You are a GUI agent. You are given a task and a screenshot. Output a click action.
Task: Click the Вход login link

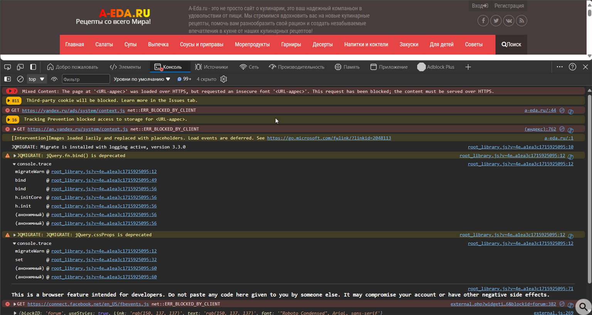(x=480, y=6)
